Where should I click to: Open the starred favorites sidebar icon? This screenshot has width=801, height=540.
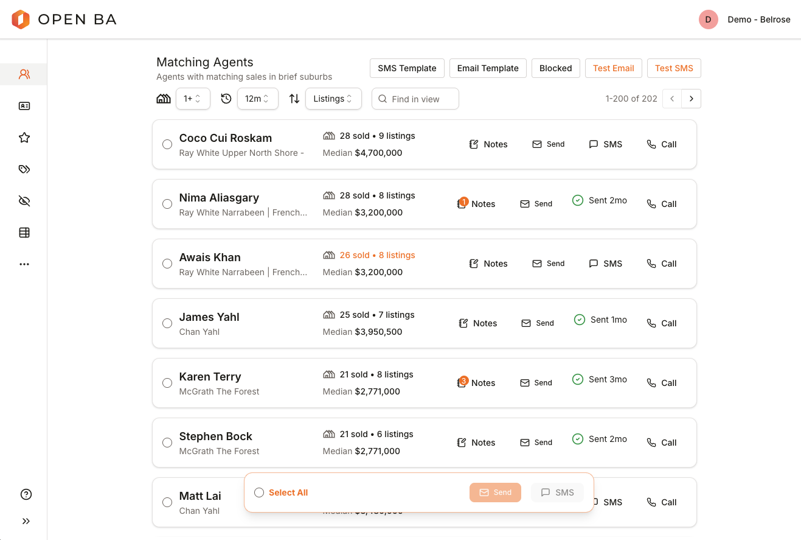(24, 138)
